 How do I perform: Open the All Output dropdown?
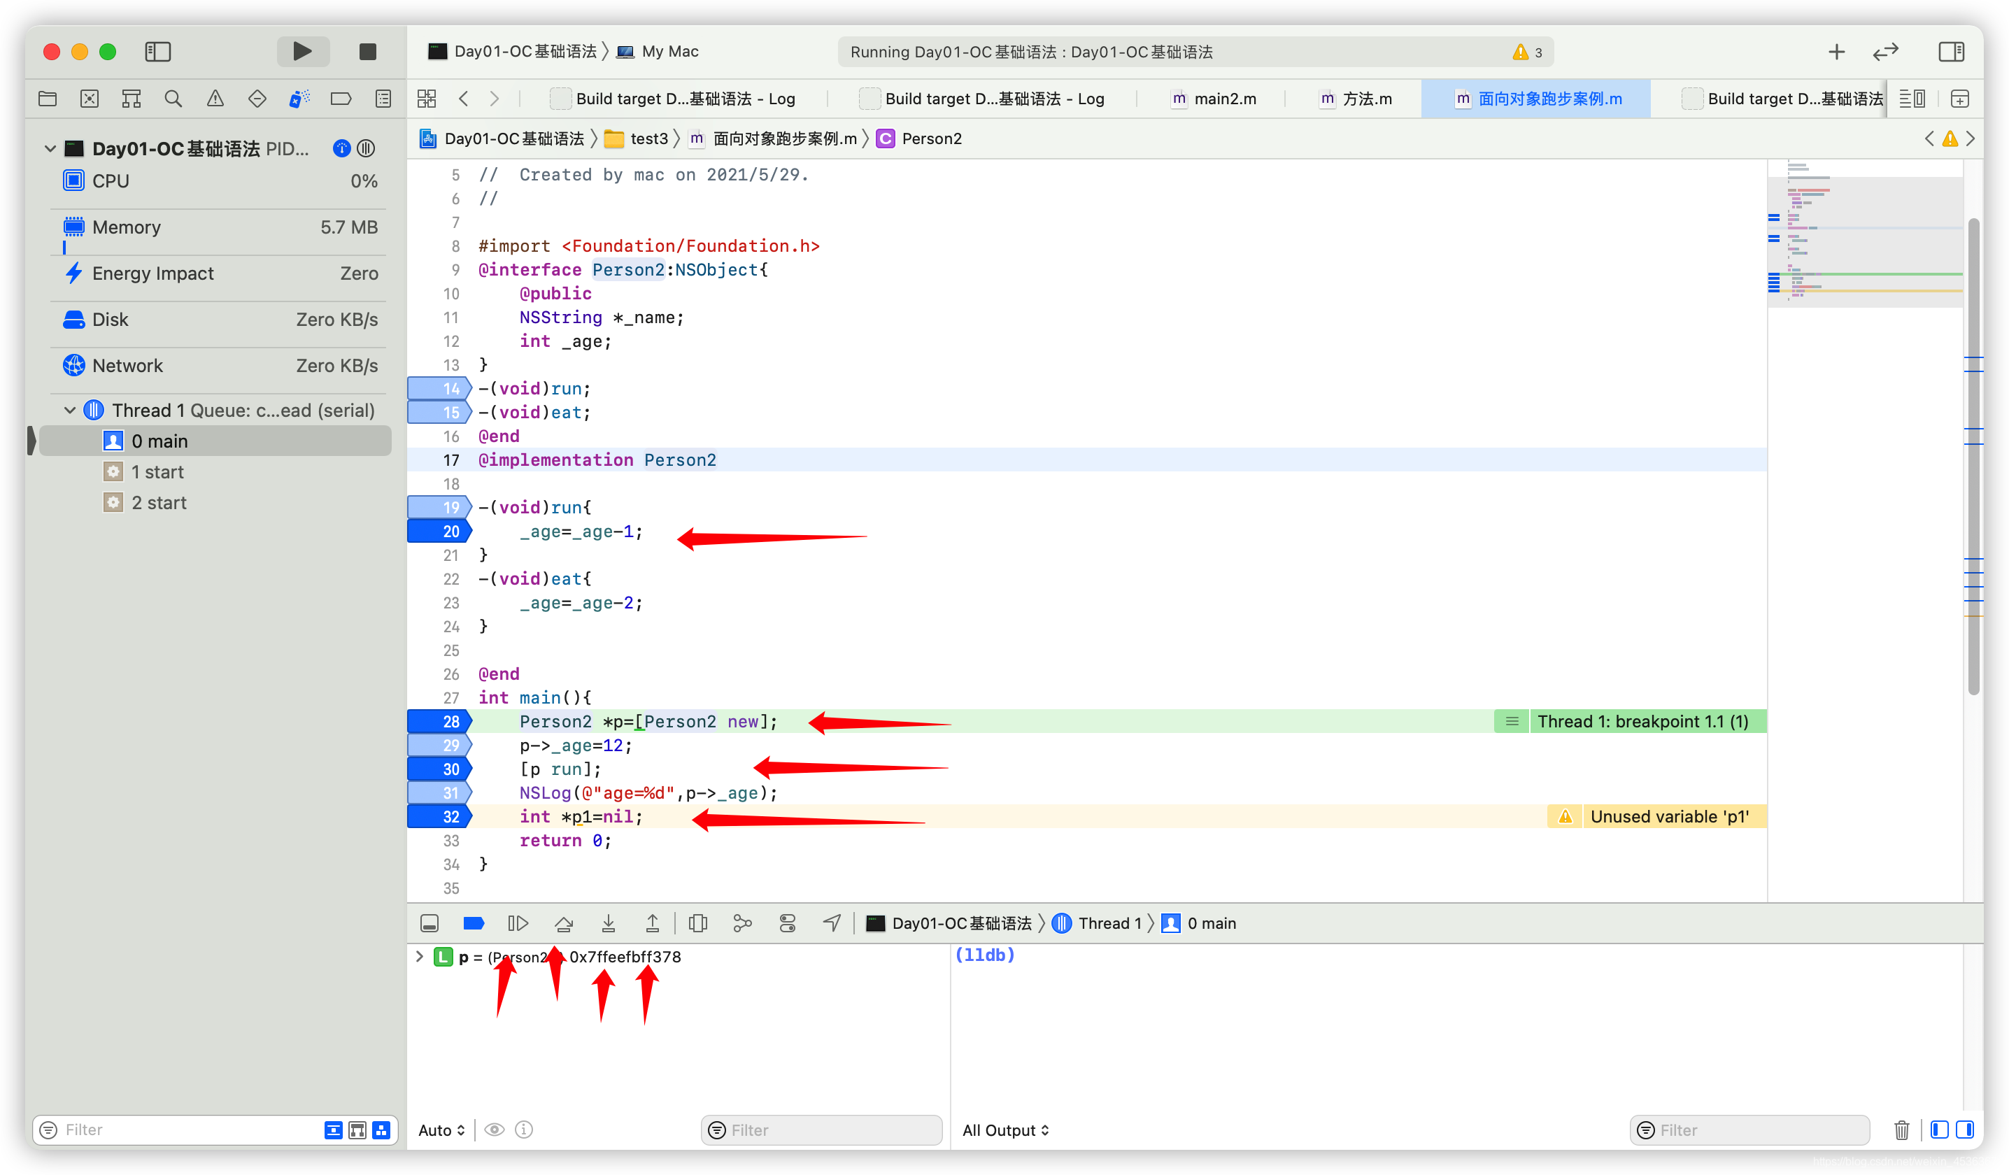tap(1005, 1130)
